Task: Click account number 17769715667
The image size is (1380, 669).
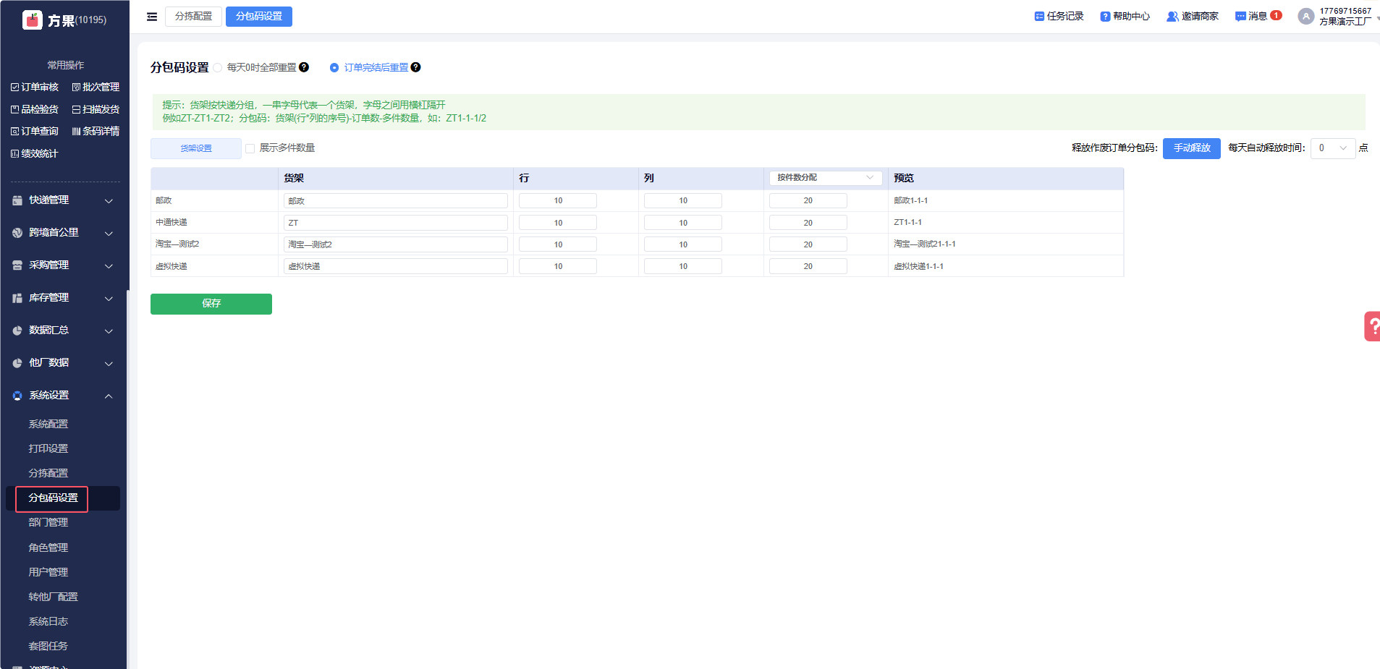Action: [1345, 11]
